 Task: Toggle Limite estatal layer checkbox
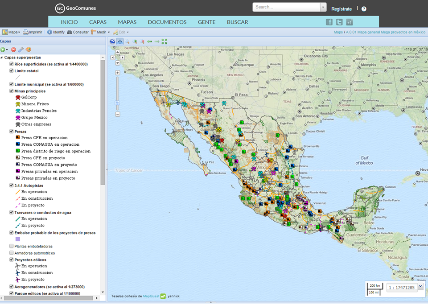point(11,71)
